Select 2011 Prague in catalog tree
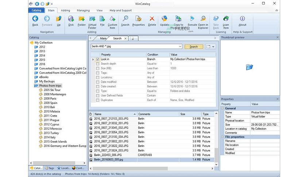The width and height of the screenshot is (305, 177). click(51, 120)
